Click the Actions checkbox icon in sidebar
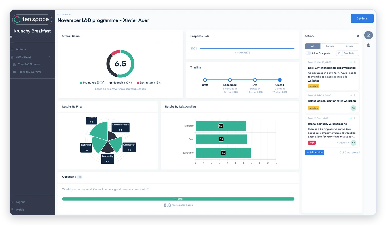The width and height of the screenshot is (386, 225). coord(12,49)
